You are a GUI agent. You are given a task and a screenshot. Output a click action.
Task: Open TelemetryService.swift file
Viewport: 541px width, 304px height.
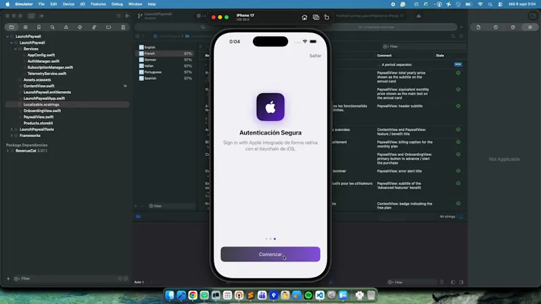click(47, 74)
